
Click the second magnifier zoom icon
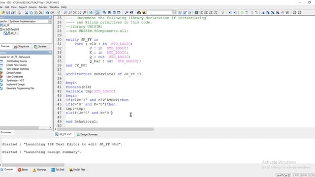(70, 13)
